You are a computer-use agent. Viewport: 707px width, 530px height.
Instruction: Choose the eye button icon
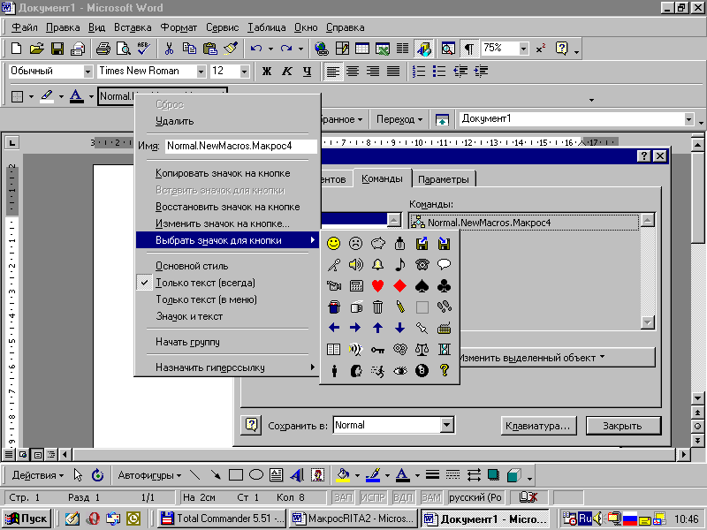(400, 370)
